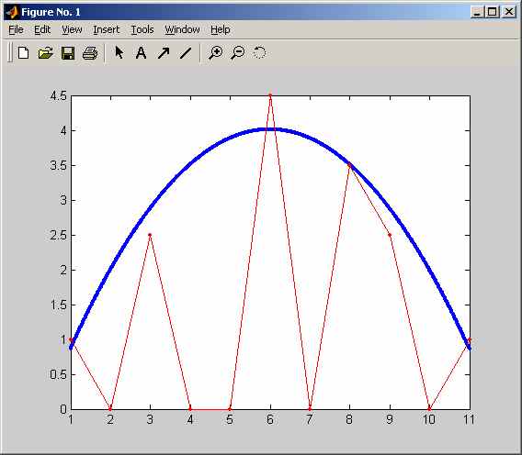Select the Insert Text 'A' tool

141,52
